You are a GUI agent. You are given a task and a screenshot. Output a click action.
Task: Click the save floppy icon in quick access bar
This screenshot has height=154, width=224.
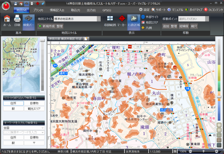pos(16,4)
